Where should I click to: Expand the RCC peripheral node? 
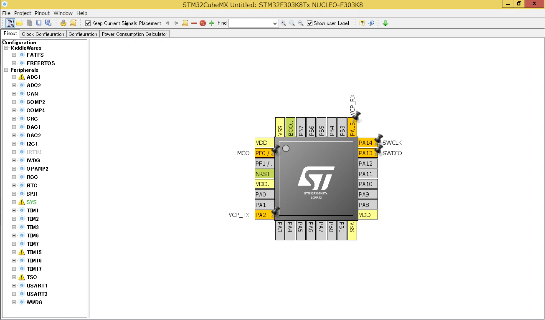14,177
